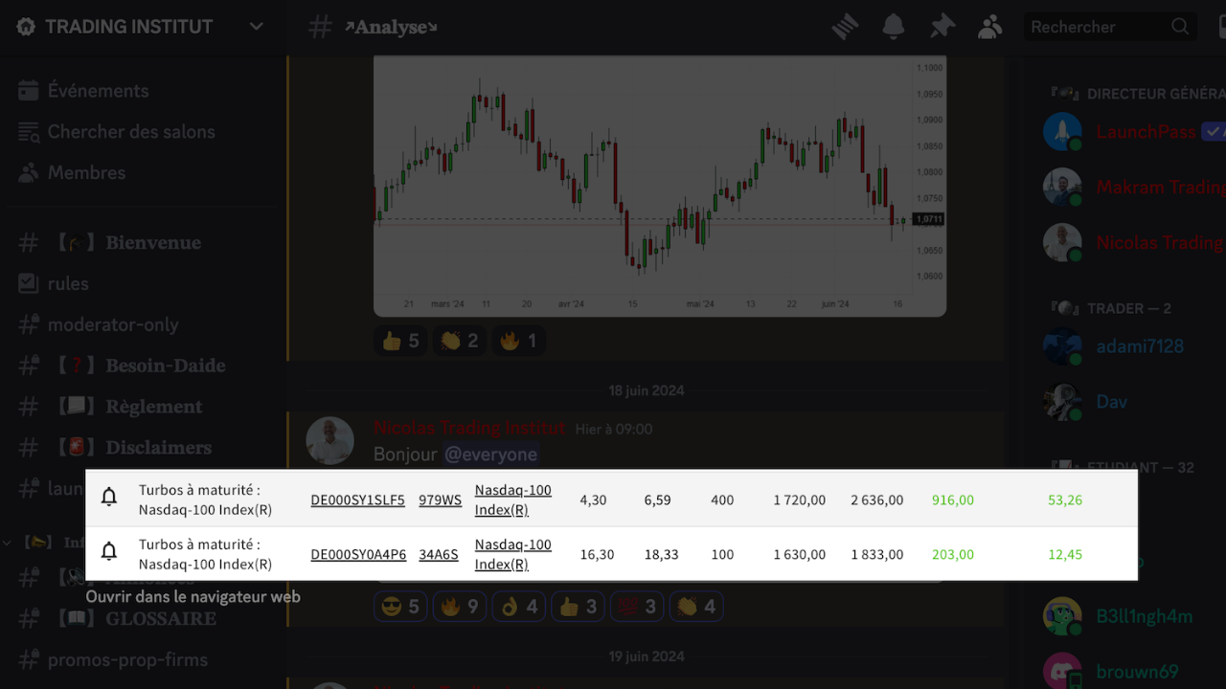The width and height of the screenshot is (1226, 689).
Task: Select the amount 1 630,00
Action: 800,555
